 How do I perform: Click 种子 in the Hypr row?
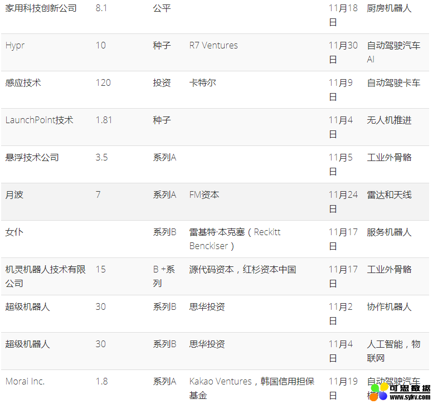tap(162, 45)
